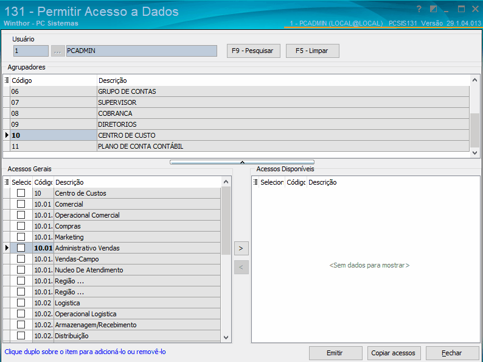Click the Agrupadores vertical scrollbar thumb
The height and width of the screenshot is (362, 483).
pyautogui.click(x=474, y=131)
